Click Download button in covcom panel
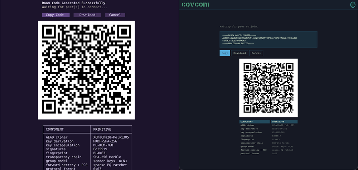This screenshot has height=170, width=358. [240, 53]
